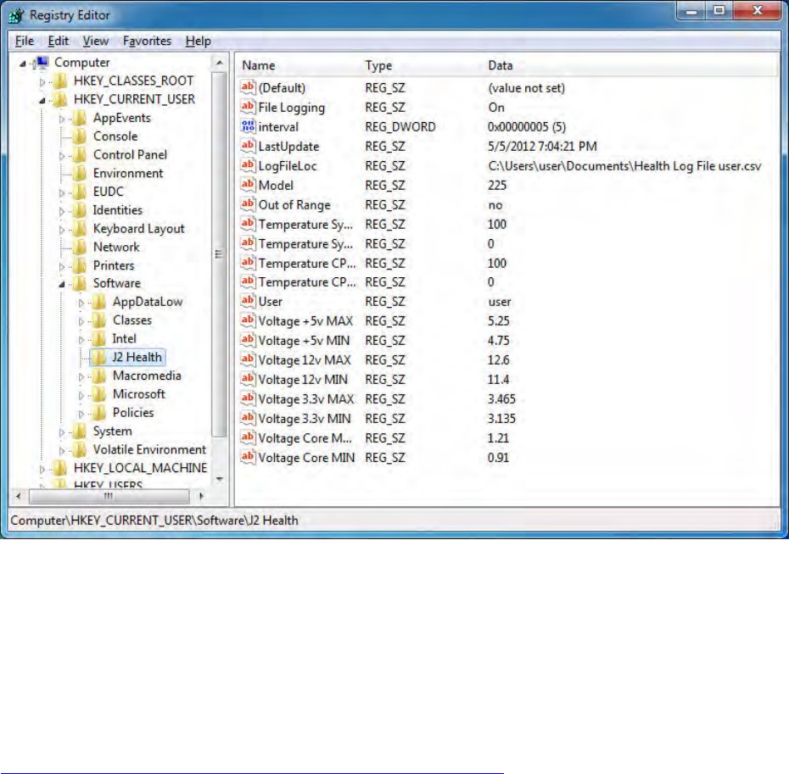
Task: Click the Registry Editor title bar icon
Action: pyautogui.click(x=16, y=15)
